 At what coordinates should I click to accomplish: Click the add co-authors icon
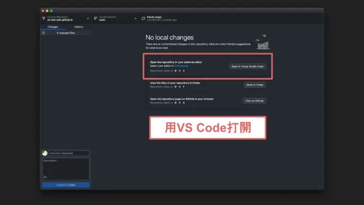pyautogui.click(x=45, y=177)
